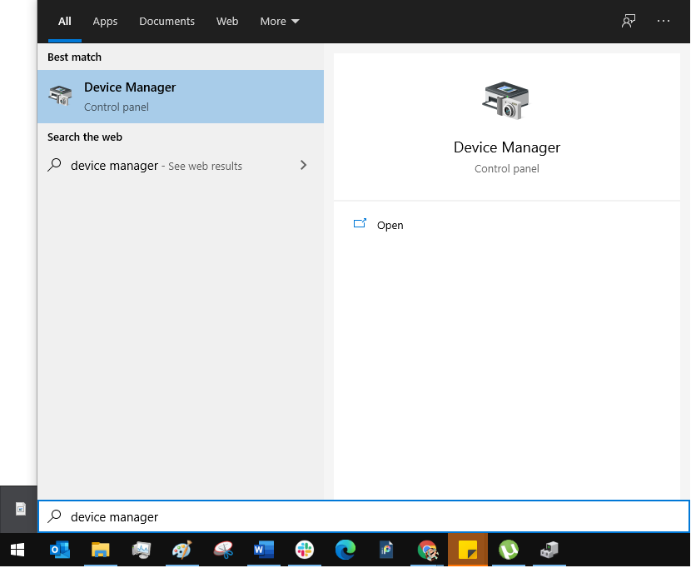Launch Slack from the taskbar
Viewport: 691px width, 568px height.
(304, 550)
